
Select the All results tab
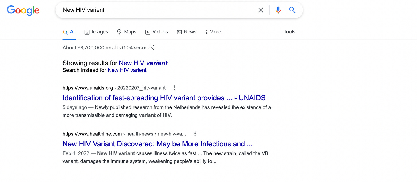click(x=69, y=32)
